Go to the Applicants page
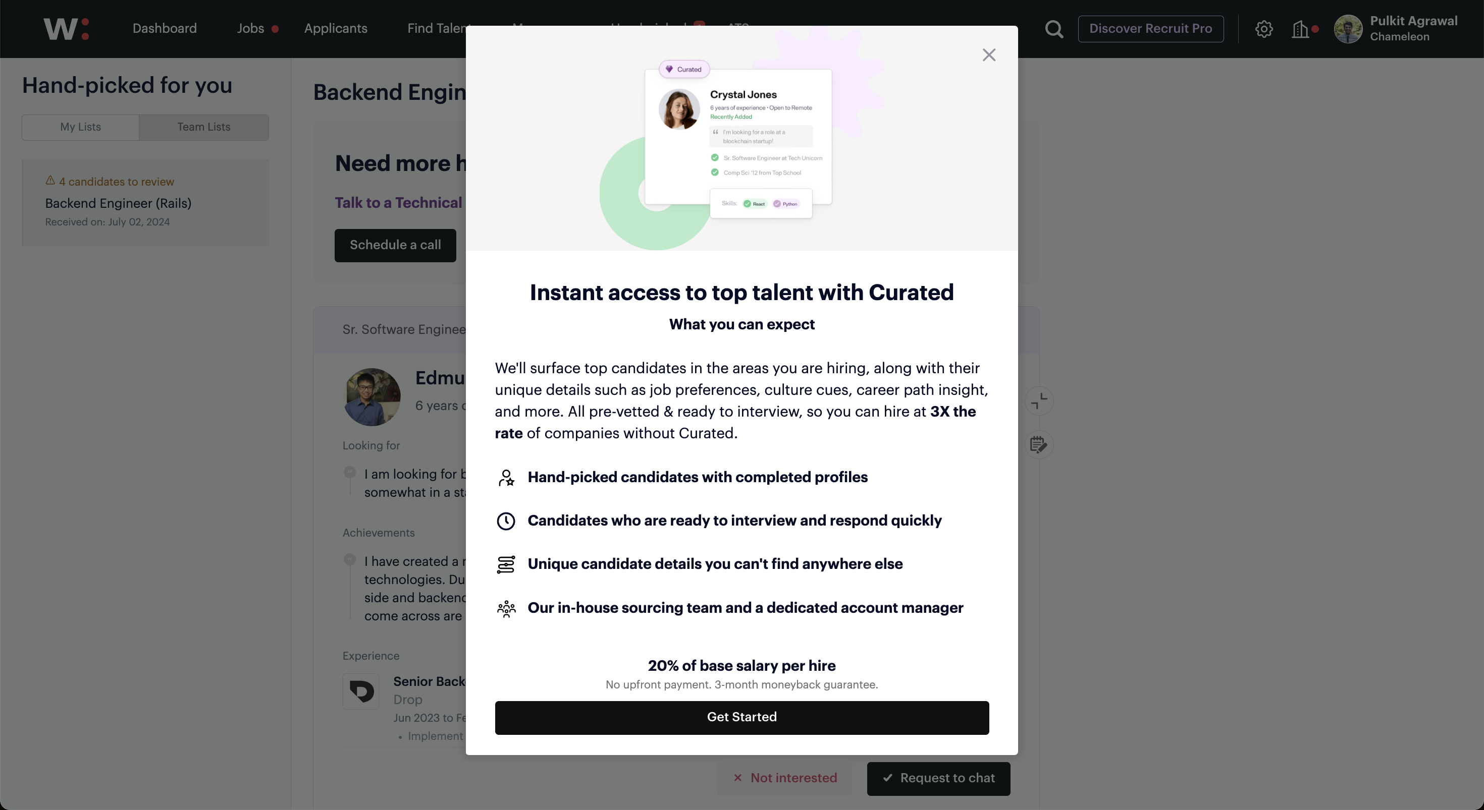Screen dimensions: 1484x810 click(336, 28)
